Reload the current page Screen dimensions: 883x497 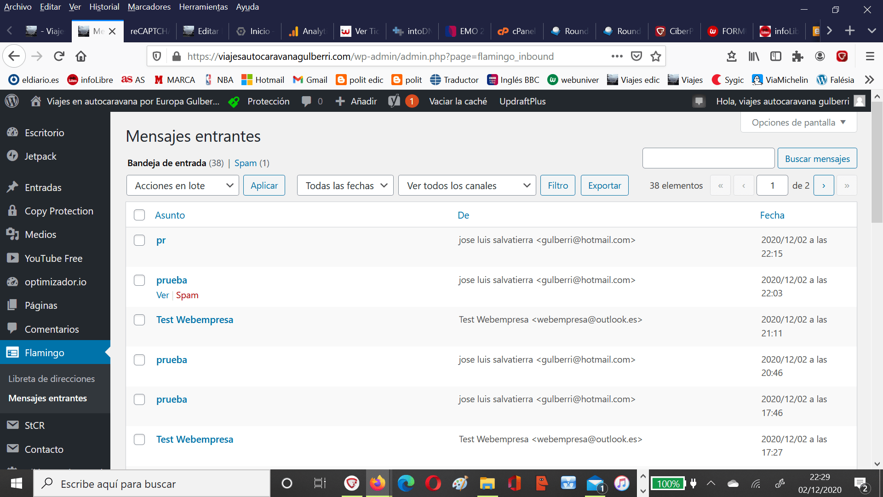point(59,56)
